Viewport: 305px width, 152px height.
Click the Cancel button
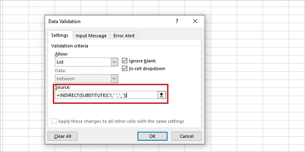coord(187,136)
